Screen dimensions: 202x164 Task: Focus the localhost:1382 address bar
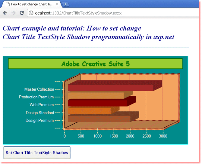pyautogui.click(x=113, y=13)
